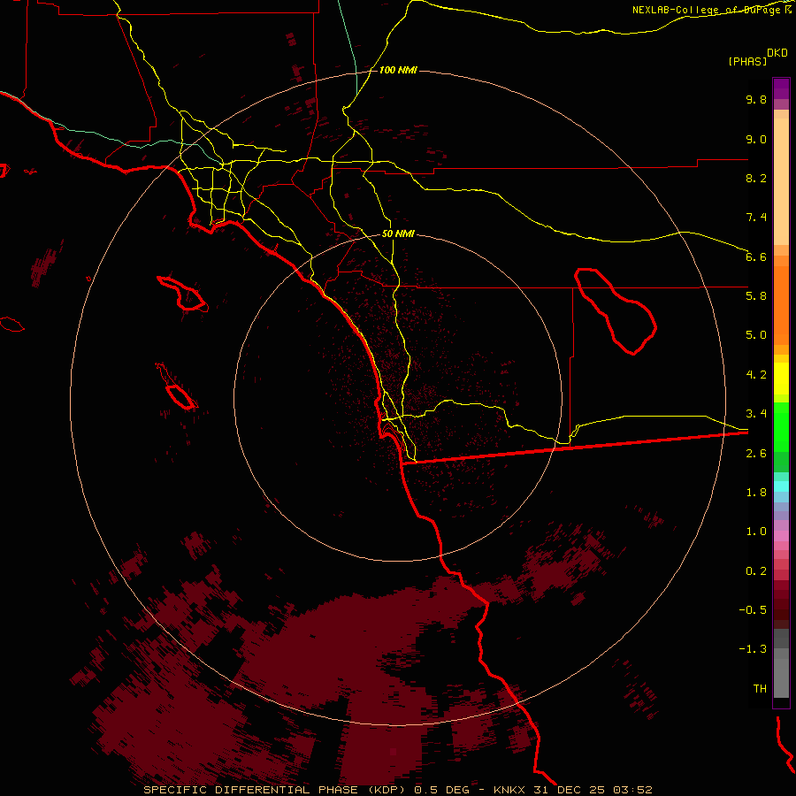Image resolution: width=796 pixels, height=796 pixels.
Task: Click the 1.0 value on the legend
Action: point(756,532)
